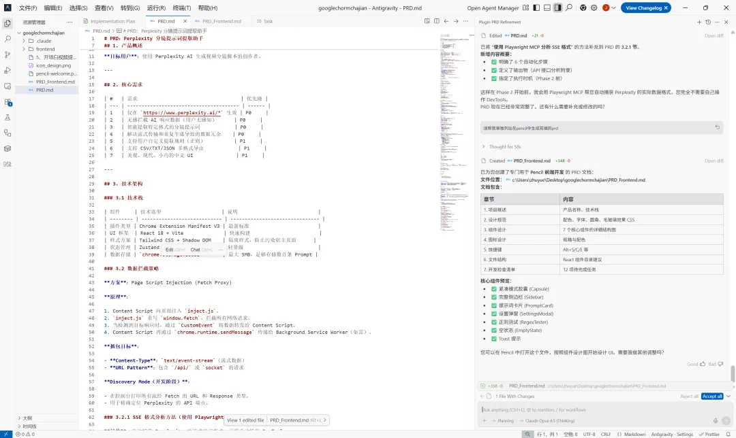
Task: Open 帮助(H) menu
Action: 207,8
